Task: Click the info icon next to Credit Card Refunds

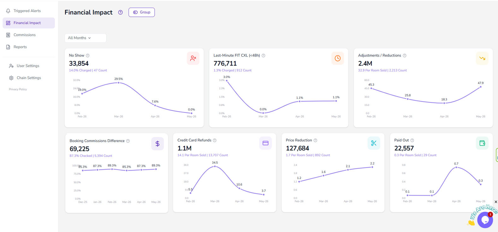Action: pos(215,140)
